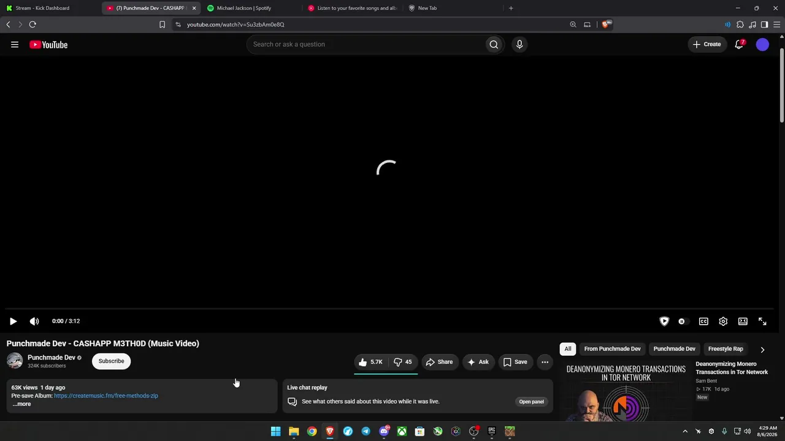Focus the YouTube search box
Screen dimensions: 785x441
coord(366,44)
